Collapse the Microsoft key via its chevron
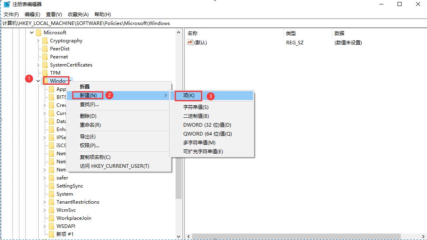This screenshot has width=427, height=240. (x=31, y=32)
